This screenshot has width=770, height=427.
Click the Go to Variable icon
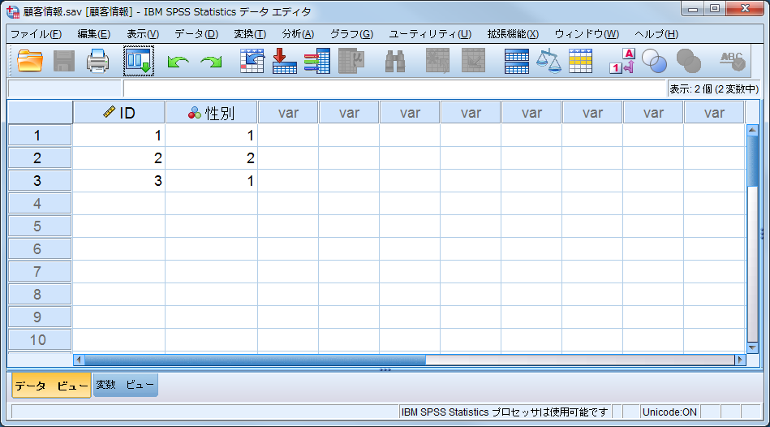pos(284,62)
